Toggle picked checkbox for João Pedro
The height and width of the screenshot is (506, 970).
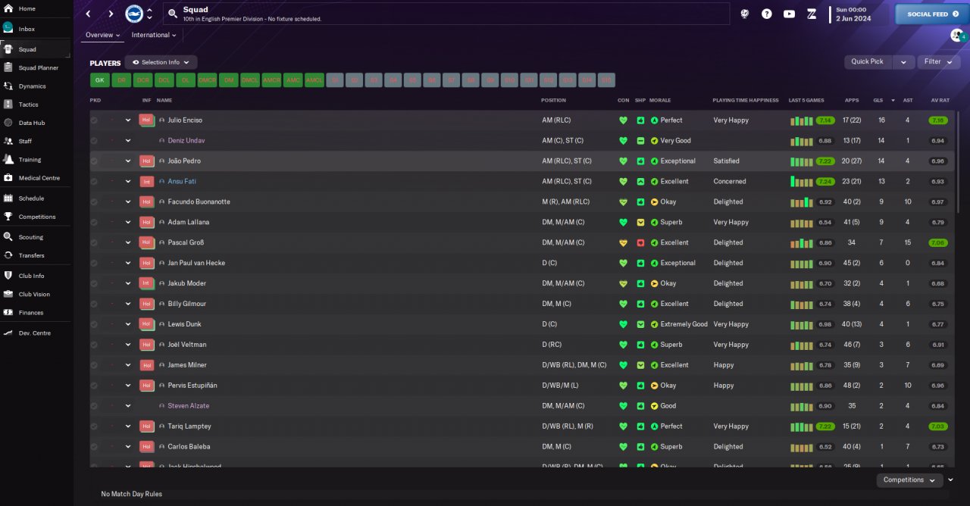pos(94,161)
